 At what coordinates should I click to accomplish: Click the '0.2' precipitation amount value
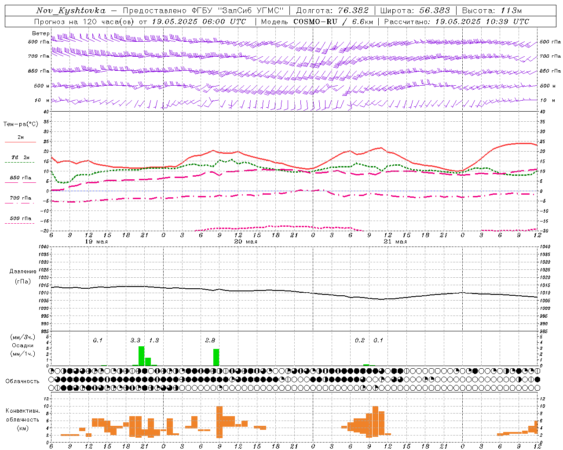360,341
